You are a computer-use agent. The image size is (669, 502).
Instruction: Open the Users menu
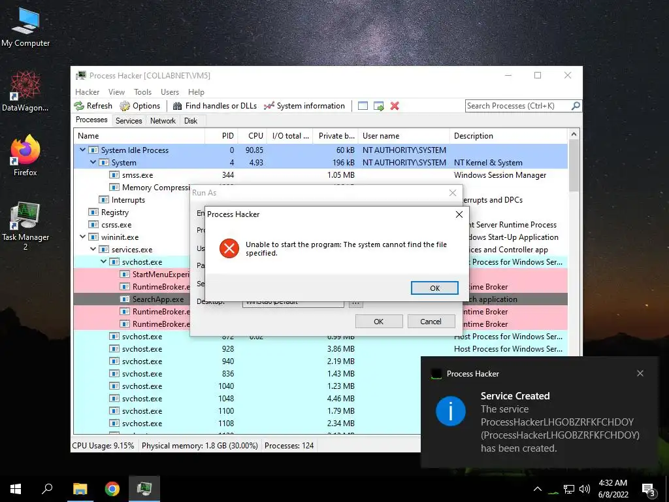(x=170, y=92)
